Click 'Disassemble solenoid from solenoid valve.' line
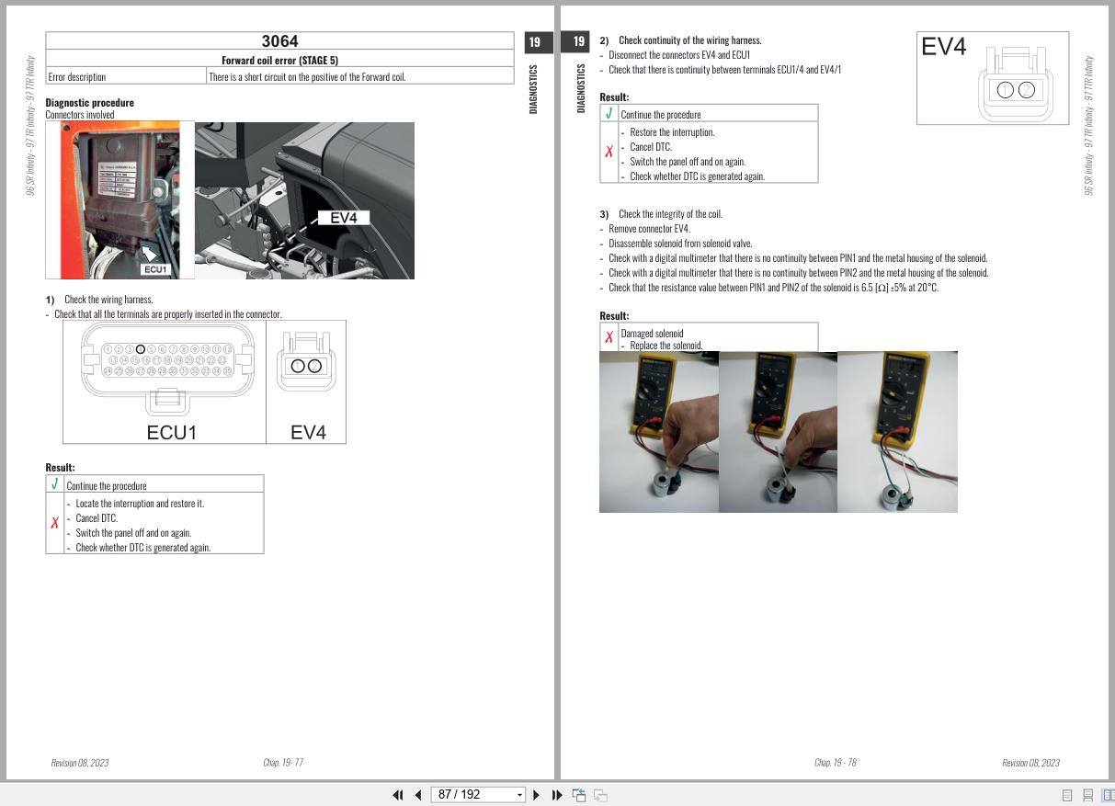The image size is (1115, 806). [680, 244]
